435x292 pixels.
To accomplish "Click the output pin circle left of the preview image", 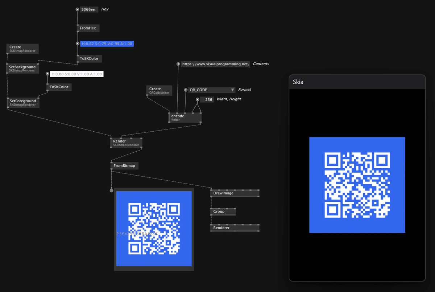I will pyautogui.click(x=111, y=190).
